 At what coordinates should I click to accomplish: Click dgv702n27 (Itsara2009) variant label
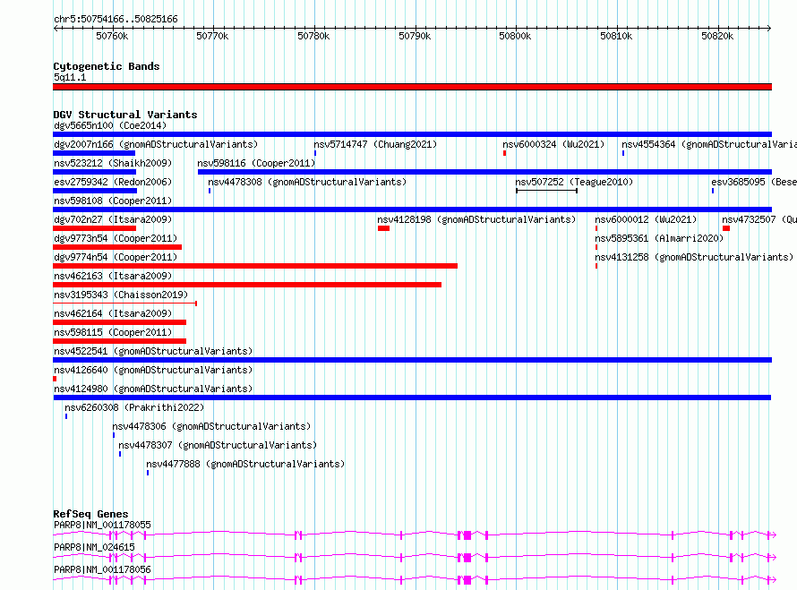(x=113, y=219)
